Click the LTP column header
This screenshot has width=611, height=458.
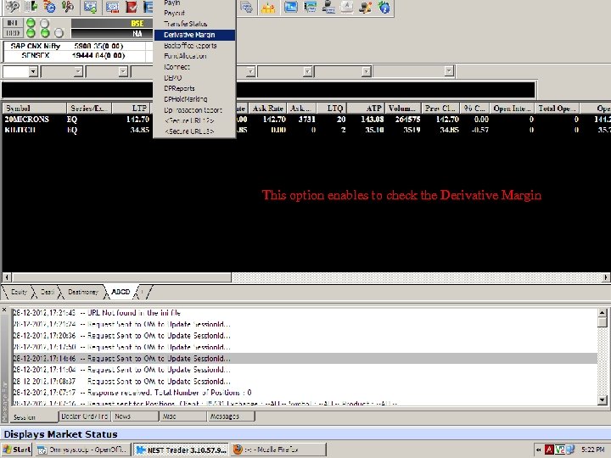point(132,108)
